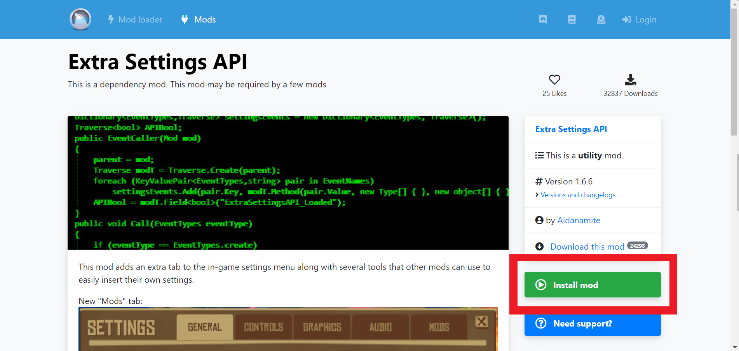This screenshot has height=351, width=739.
Task: Select the CONTROLS tab in settings screenshot
Action: click(263, 327)
